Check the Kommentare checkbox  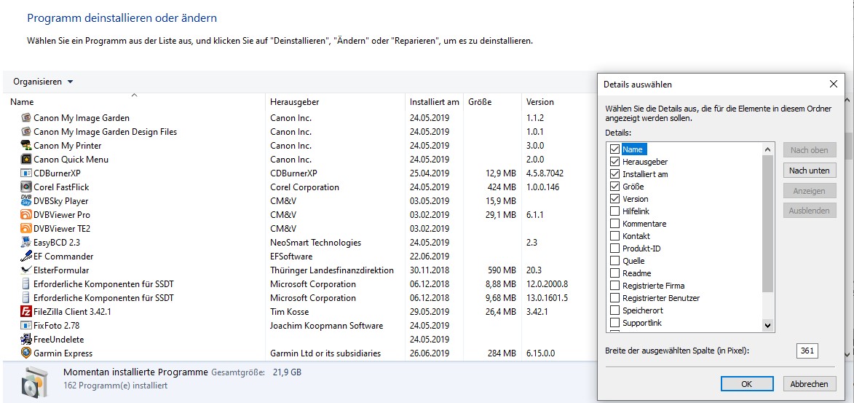tap(615, 224)
